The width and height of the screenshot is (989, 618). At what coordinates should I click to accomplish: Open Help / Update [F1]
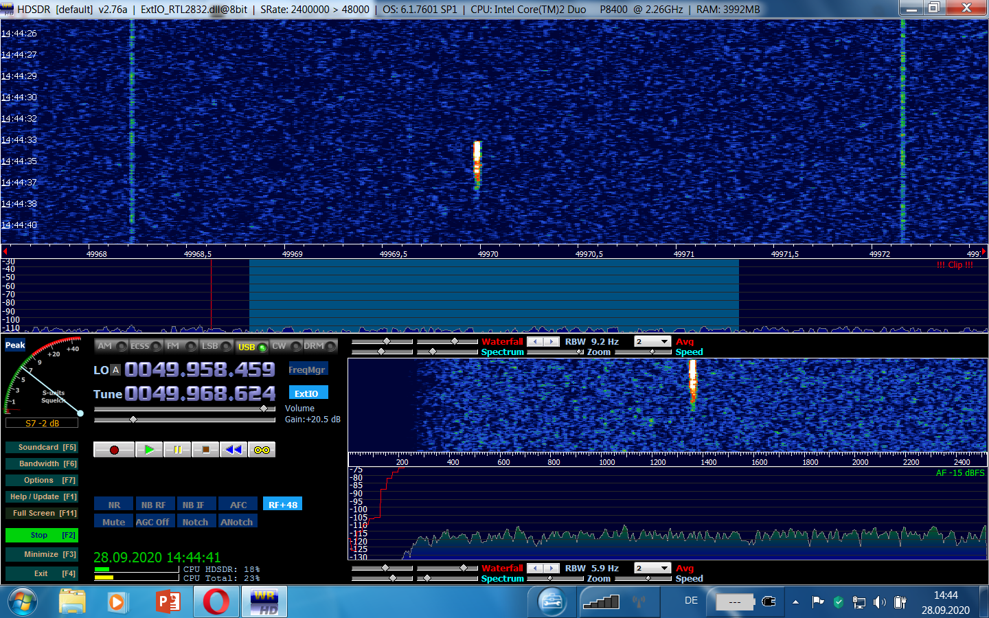(x=42, y=496)
